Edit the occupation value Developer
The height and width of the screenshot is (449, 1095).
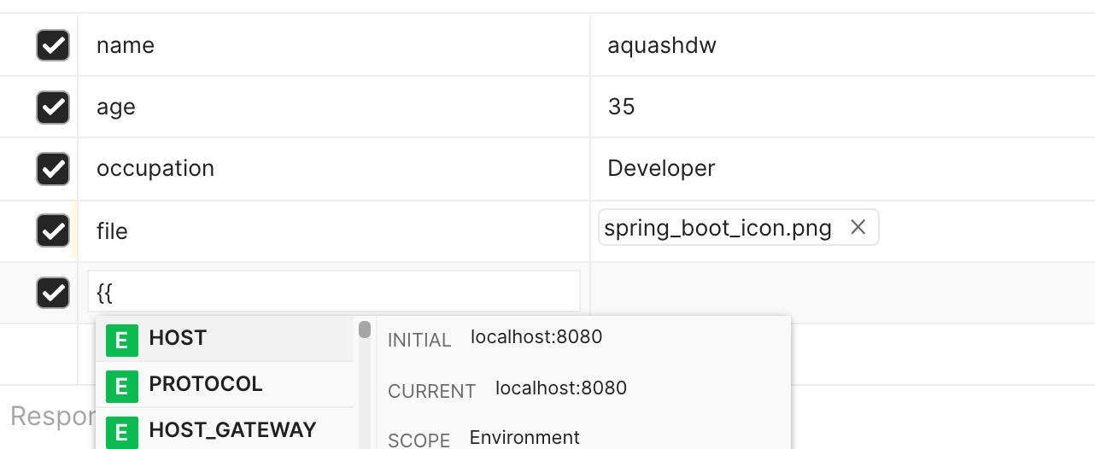pyautogui.click(x=661, y=169)
